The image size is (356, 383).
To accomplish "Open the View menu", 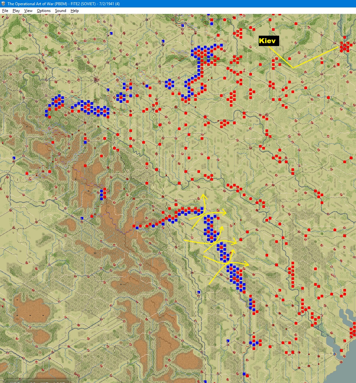I will (x=28, y=11).
